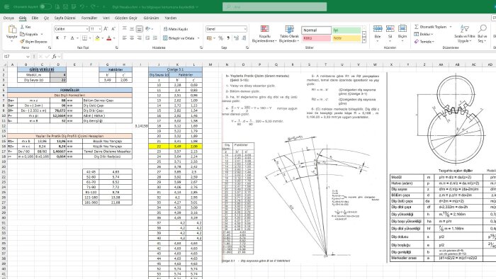Open Yazı Tipi dialog launcher
This screenshot has height=279, width=496.
[117, 47]
